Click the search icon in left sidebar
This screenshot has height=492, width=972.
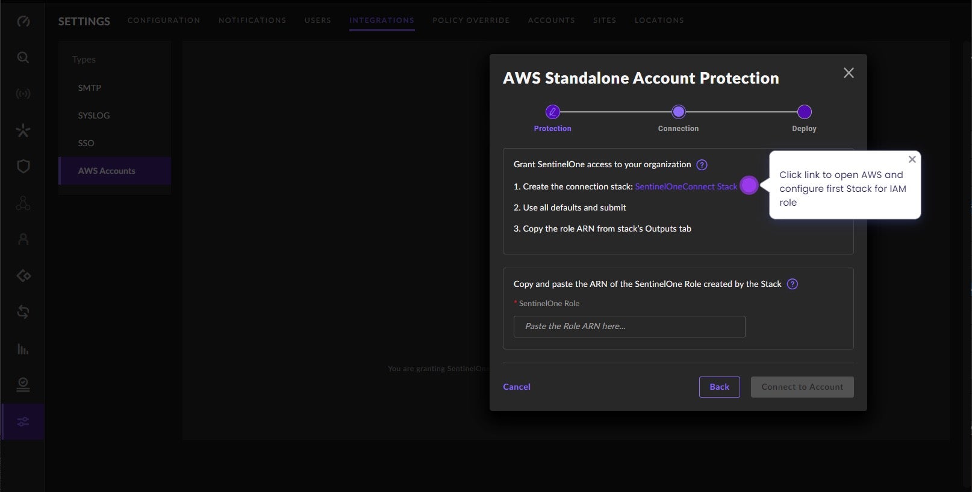point(23,58)
